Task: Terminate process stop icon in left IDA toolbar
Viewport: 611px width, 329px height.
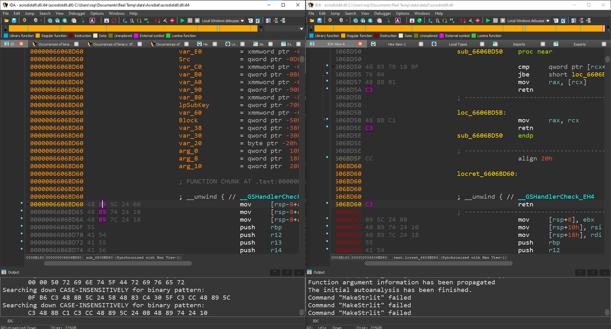Action: tap(197, 21)
